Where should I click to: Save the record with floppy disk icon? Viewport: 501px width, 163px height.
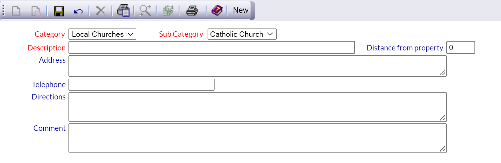(59, 11)
